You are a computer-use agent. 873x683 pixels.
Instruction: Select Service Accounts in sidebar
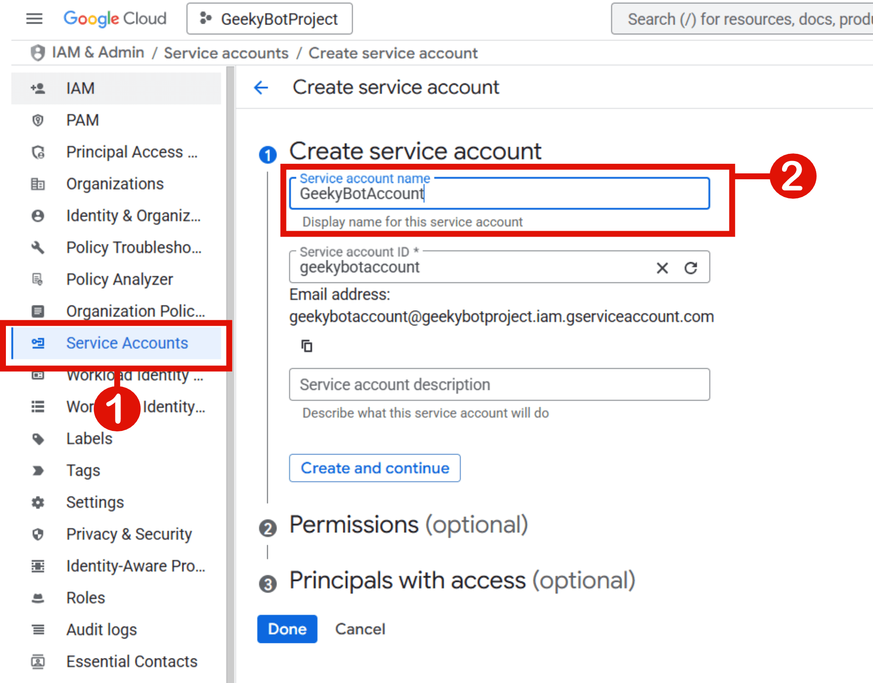click(116, 343)
